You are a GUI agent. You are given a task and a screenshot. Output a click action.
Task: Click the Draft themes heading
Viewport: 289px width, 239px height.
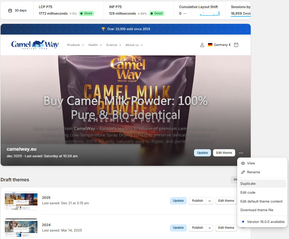pos(15,180)
